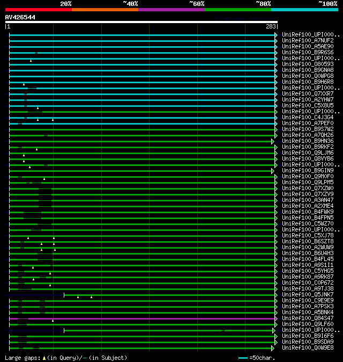Select the UniRef100_A9TJ38 label
This screenshot has width=343, height=362.
(x=308, y=289)
